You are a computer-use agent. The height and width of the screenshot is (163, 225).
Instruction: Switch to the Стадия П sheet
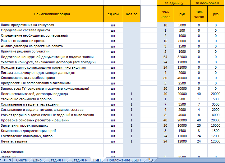tap(57, 160)
